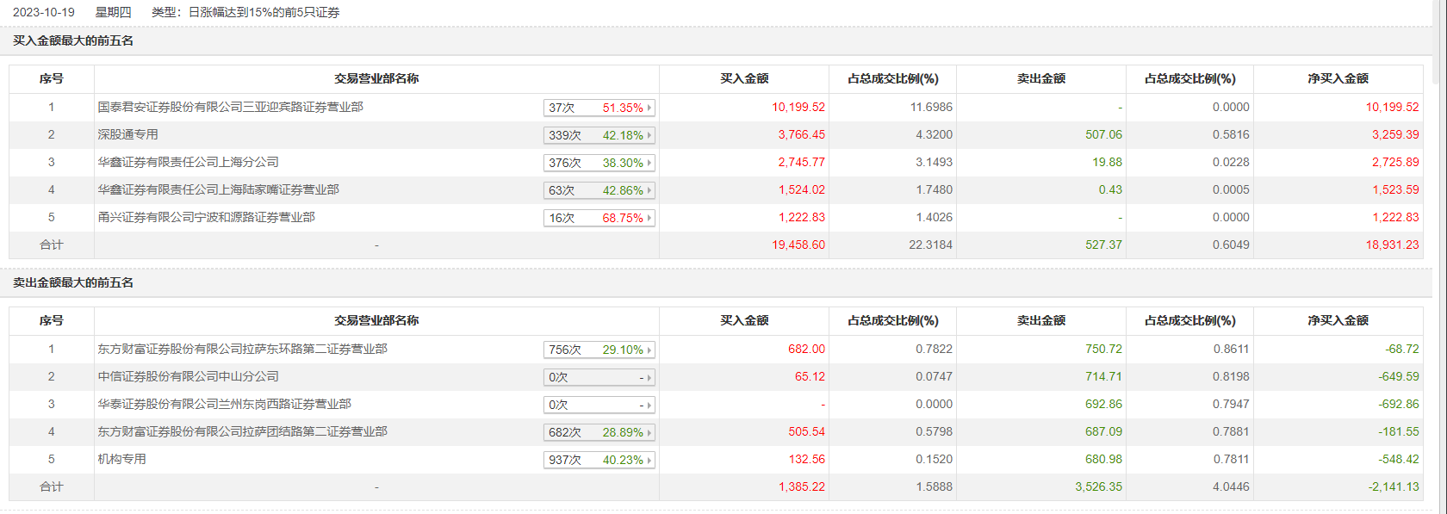The width and height of the screenshot is (1447, 514).
Task: Expand the 63次 42.86% dropdown
Action: coord(599,190)
